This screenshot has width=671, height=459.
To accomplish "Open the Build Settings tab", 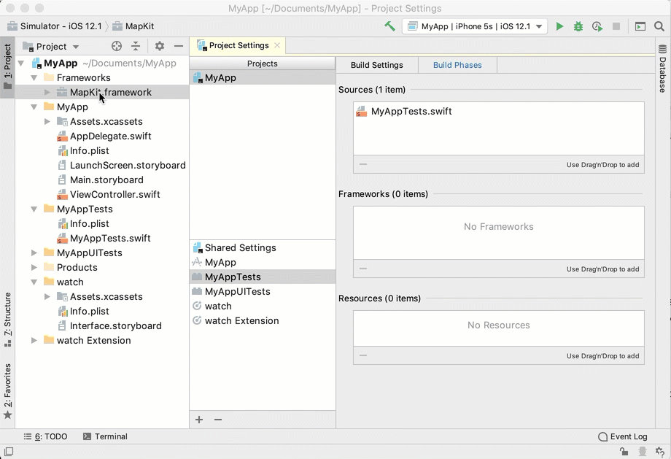I will 376,65.
